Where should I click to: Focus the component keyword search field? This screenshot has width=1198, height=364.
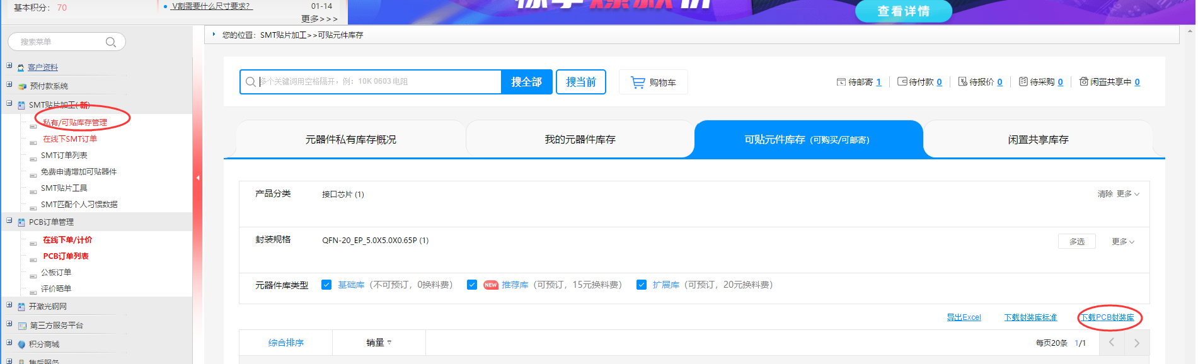[378, 82]
